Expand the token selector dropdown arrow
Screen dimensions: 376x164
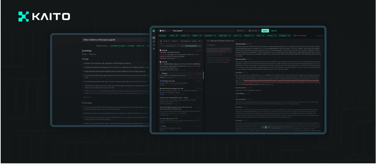tap(168, 31)
